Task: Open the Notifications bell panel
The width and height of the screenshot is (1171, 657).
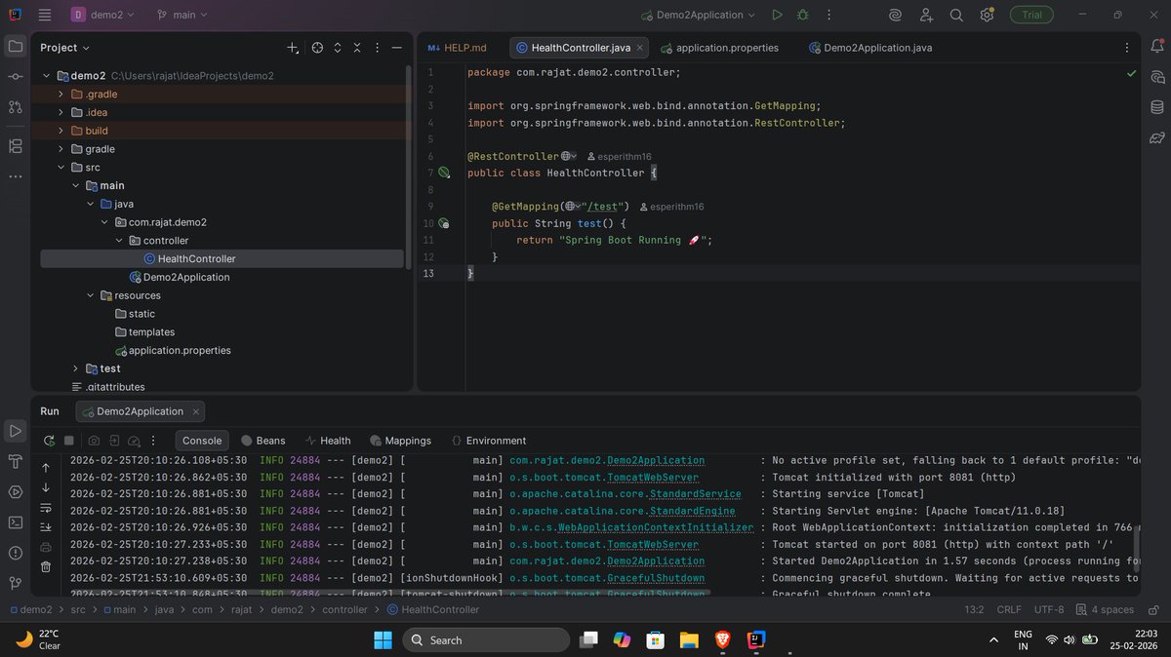Action: tap(1157, 46)
